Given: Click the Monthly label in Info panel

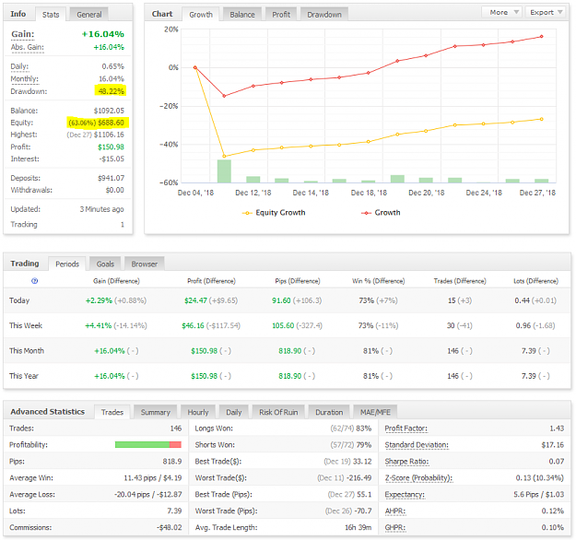Looking at the screenshot, I should pyautogui.click(x=24, y=79).
